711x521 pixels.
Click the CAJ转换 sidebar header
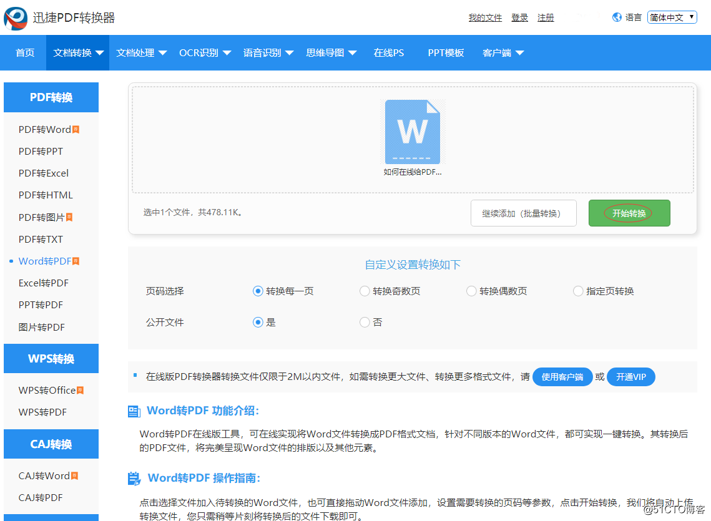(x=51, y=444)
